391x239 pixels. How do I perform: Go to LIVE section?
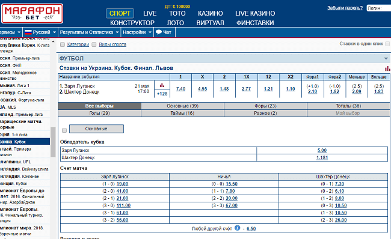150,13
